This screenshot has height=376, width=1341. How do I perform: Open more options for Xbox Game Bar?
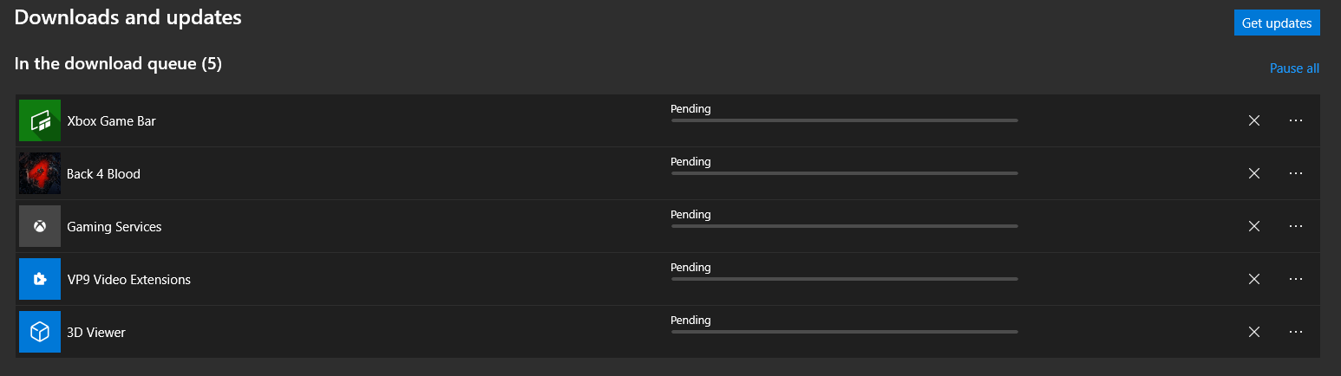[1296, 121]
